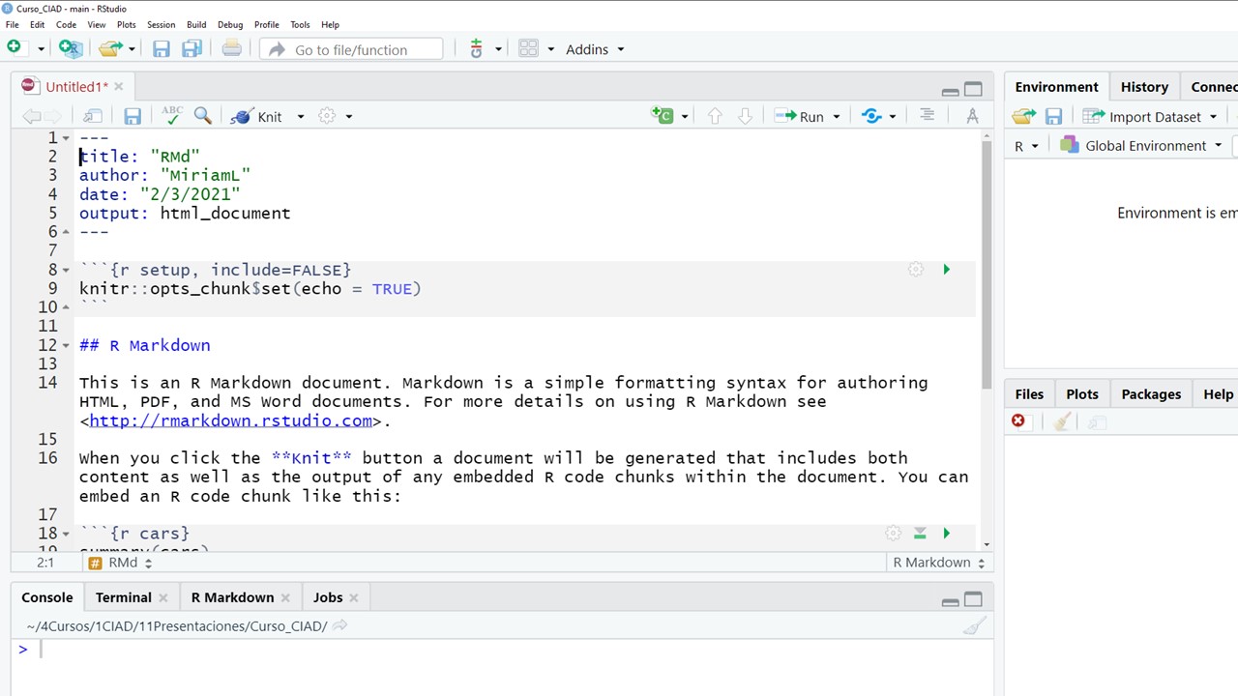1238x696 pixels.
Task: Click Save All documents icon
Action: tap(192, 49)
